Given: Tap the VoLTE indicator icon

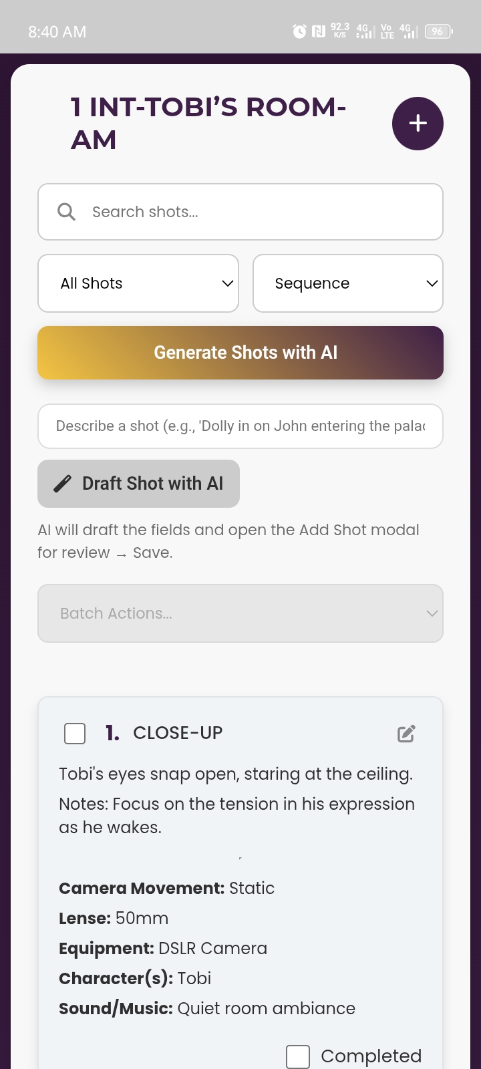Looking at the screenshot, I should [x=387, y=31].
